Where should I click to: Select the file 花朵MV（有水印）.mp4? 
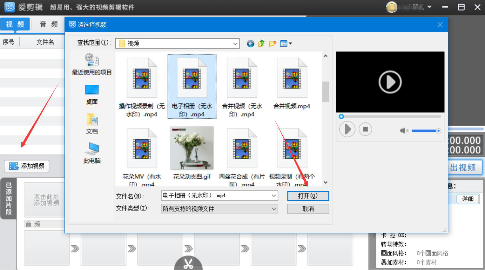142,156
